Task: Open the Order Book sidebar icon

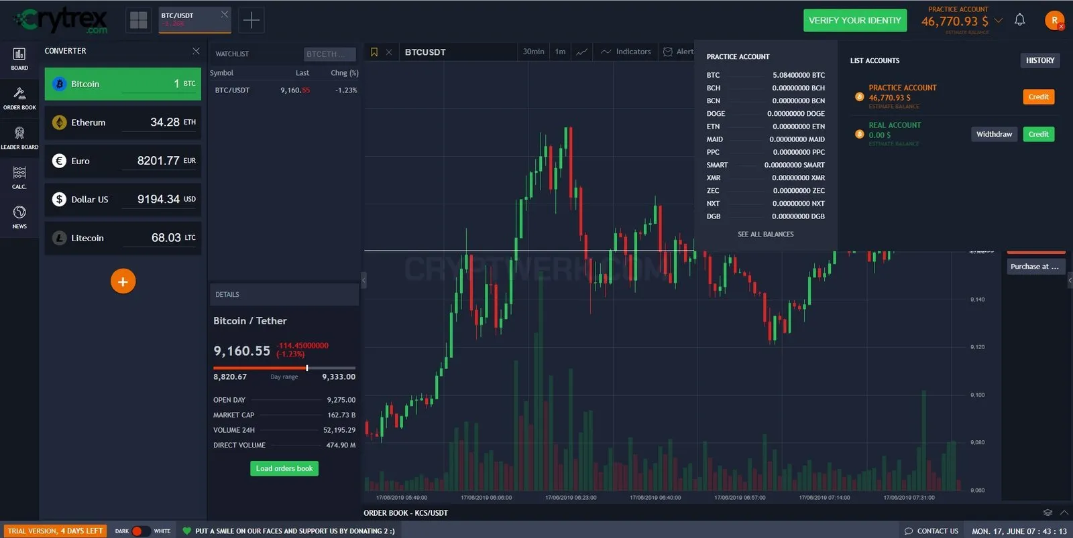Action: coord(19,98)
